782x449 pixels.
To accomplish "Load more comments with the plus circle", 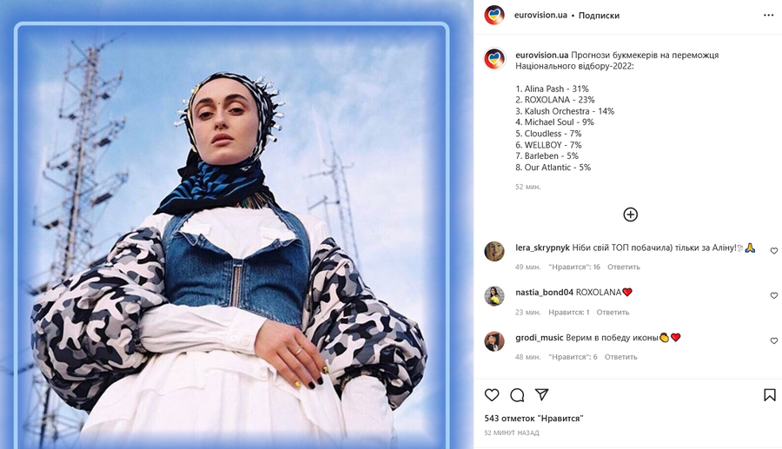I will [x=631, y=215].
